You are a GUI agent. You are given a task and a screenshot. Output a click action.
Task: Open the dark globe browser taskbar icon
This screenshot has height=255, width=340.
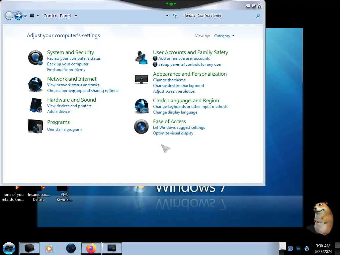(x=71, y=248)
